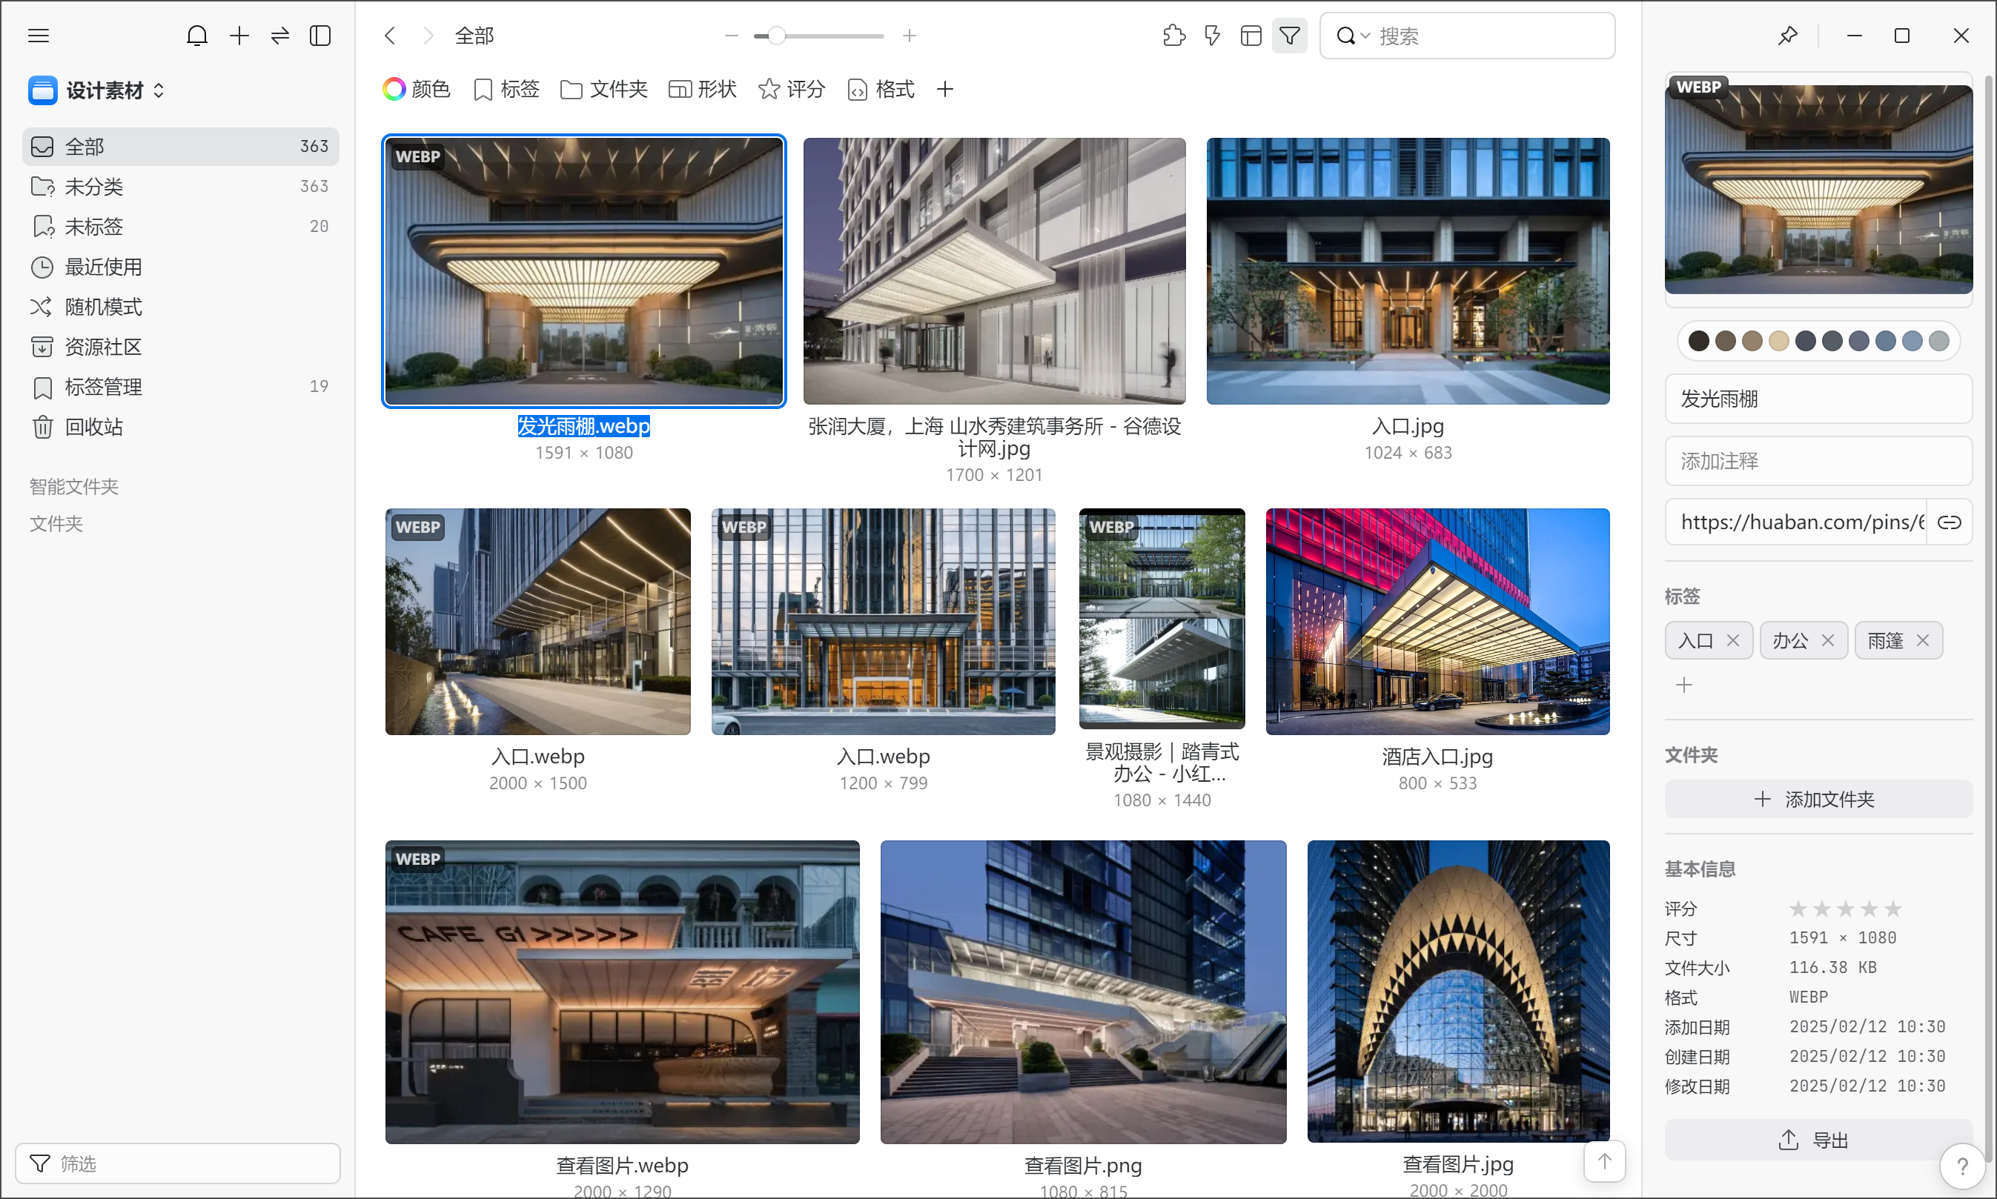
Task: Click the 添加文件夹 button
Action: point(1818,799)
